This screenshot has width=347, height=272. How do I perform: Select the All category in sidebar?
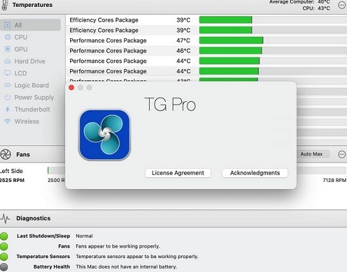(31, 25)
